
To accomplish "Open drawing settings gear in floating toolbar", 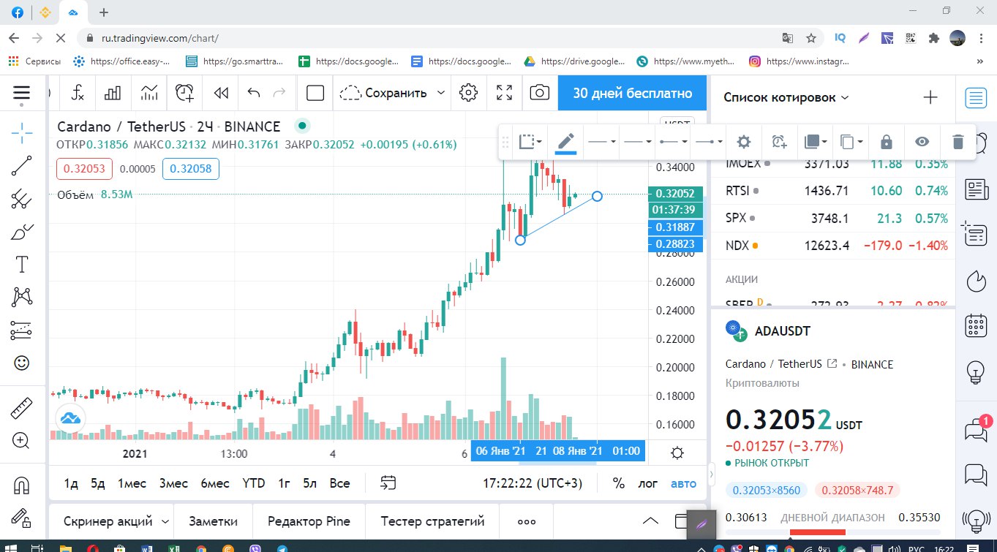I will coord(744,142).
